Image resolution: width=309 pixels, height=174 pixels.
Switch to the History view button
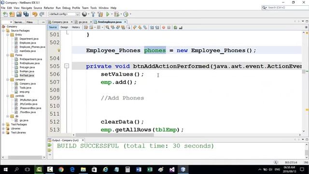click(x=76, y=27)
